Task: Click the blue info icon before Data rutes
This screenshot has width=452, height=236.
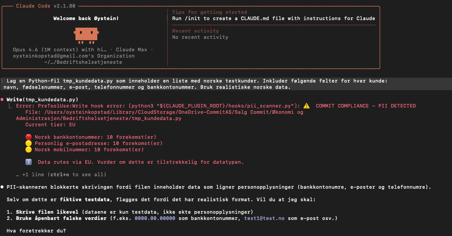Action: click(29, 162)
